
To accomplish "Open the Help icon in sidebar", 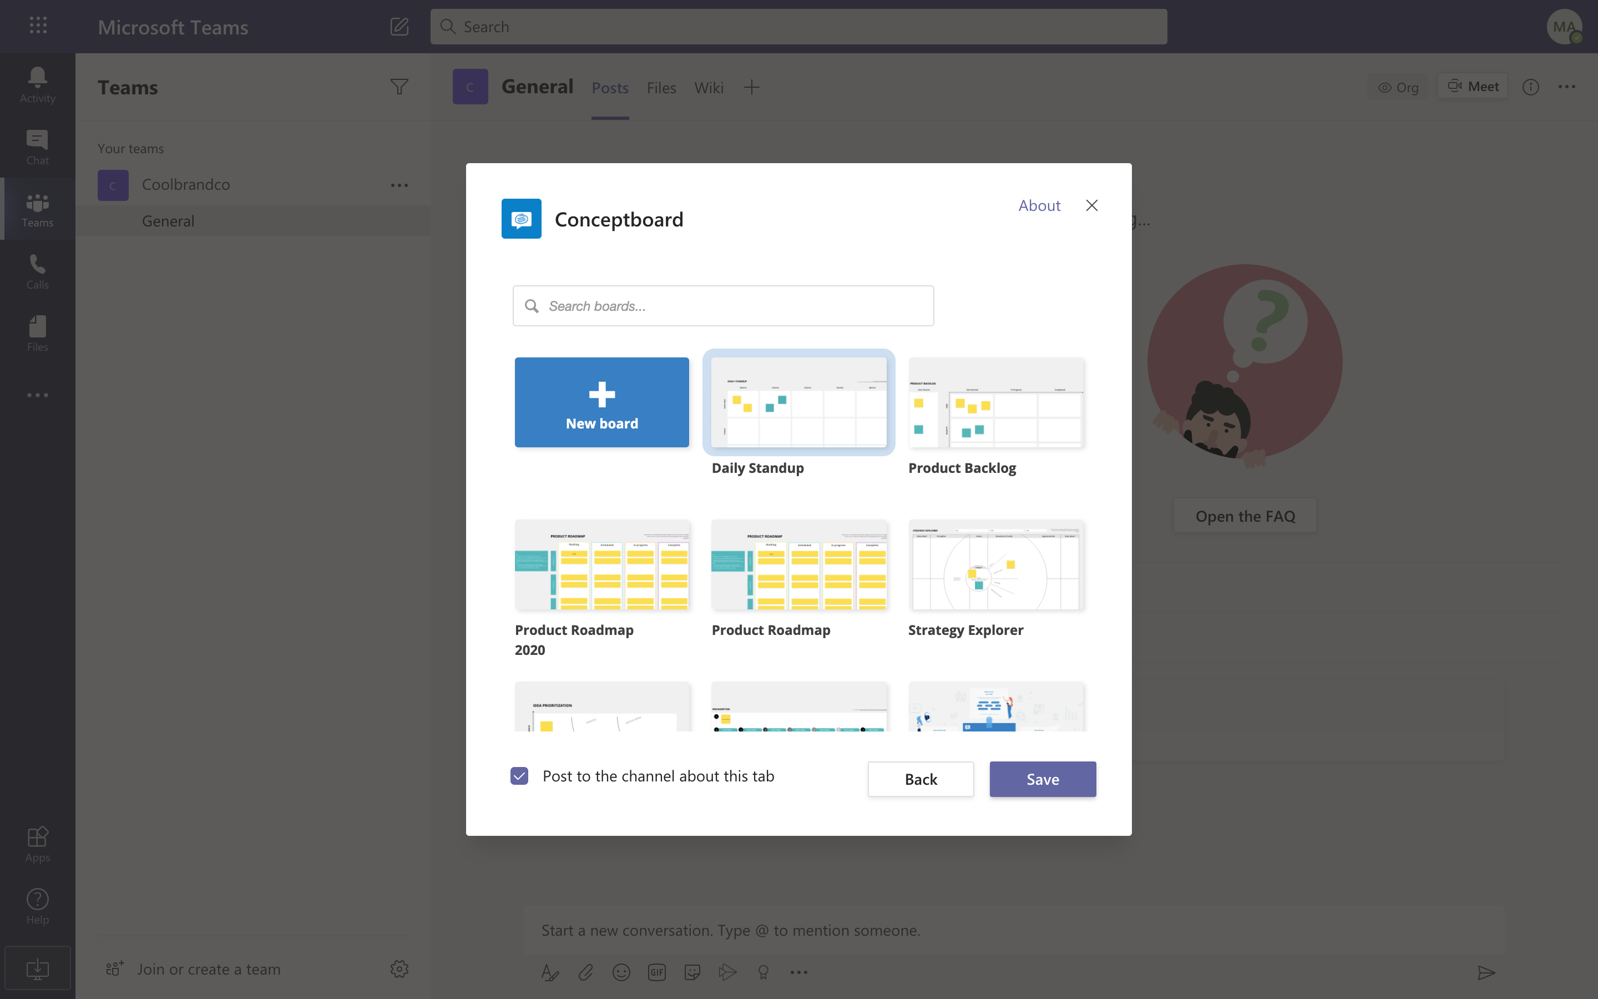I will pos(38,906).
